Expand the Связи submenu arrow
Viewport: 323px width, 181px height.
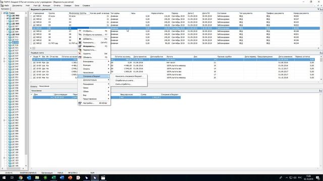pos(109,87)
